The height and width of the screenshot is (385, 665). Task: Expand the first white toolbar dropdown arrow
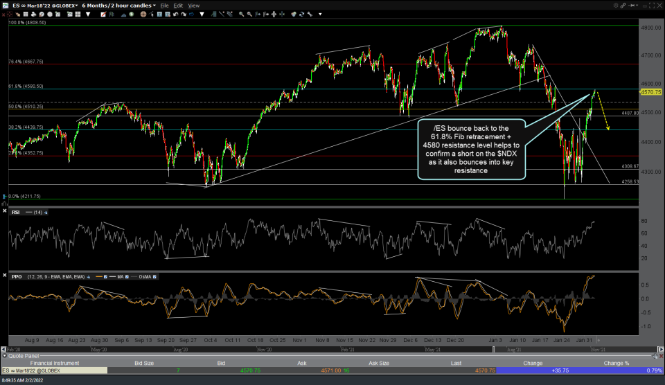(88, 14)
